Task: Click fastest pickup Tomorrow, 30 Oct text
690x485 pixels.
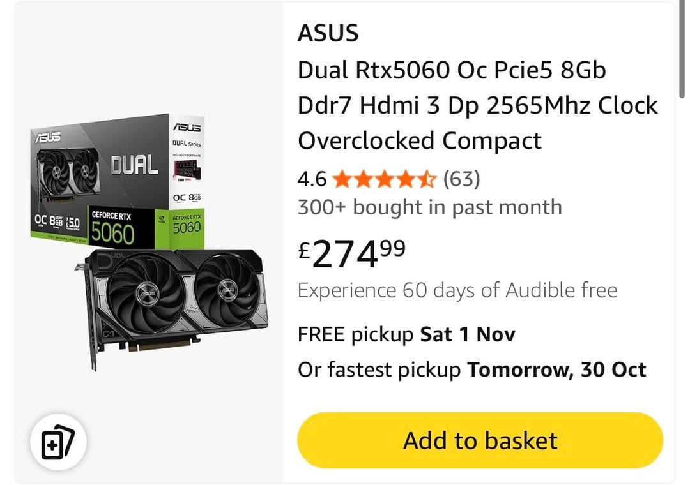Action: 471,369
